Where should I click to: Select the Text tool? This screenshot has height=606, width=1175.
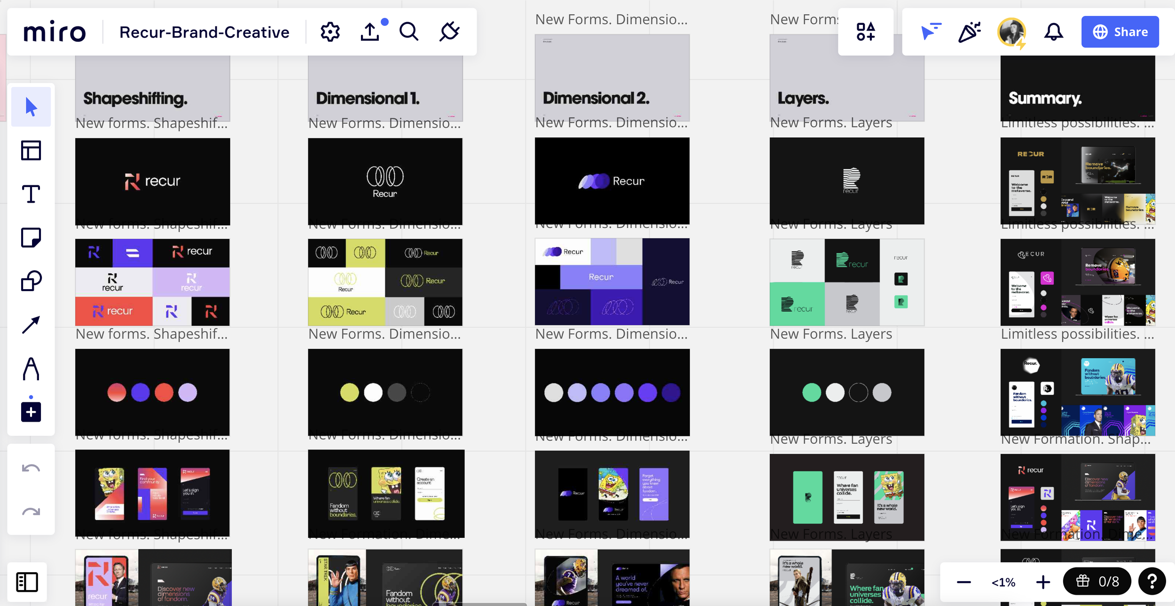point(31,194)
